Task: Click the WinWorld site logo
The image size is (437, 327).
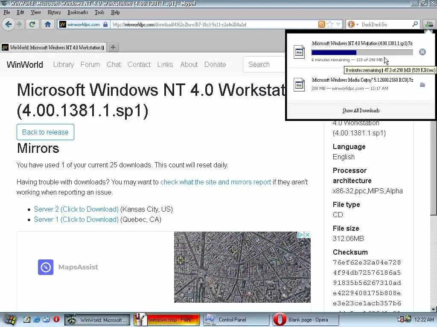Action: (x=25, y=65)
